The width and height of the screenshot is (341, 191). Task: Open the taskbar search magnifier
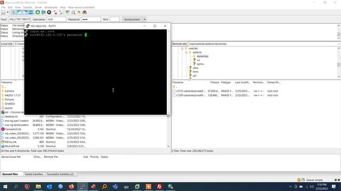tap(16, 186)
